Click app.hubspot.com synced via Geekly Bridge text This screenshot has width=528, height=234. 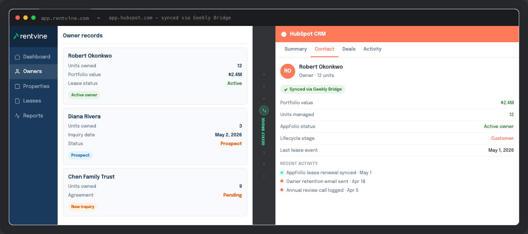coord(170,18)
